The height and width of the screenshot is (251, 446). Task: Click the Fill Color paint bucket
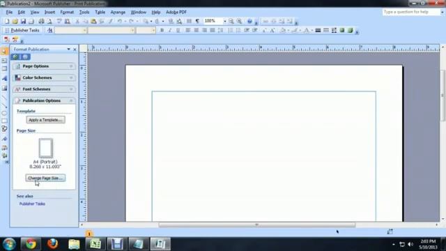click(283, 31)
